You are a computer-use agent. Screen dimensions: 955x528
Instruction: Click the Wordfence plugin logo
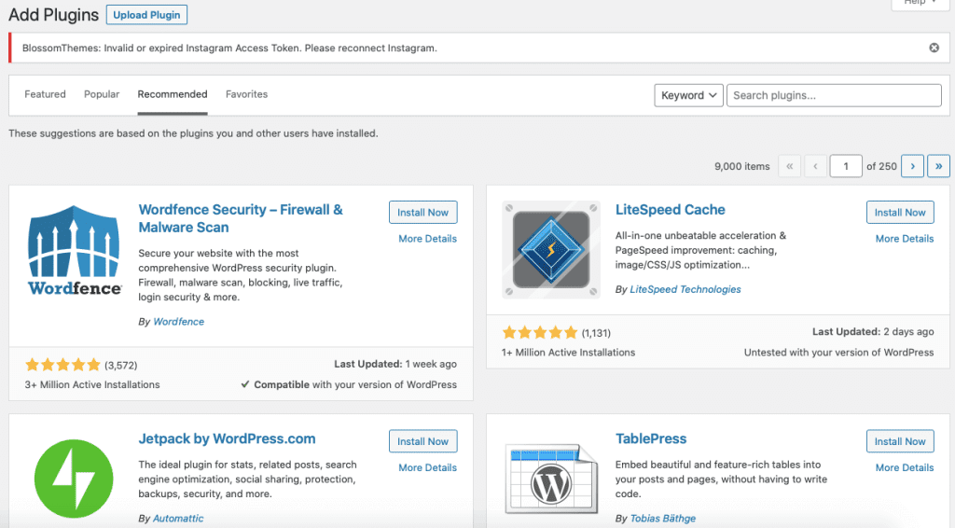pos(75,250)
